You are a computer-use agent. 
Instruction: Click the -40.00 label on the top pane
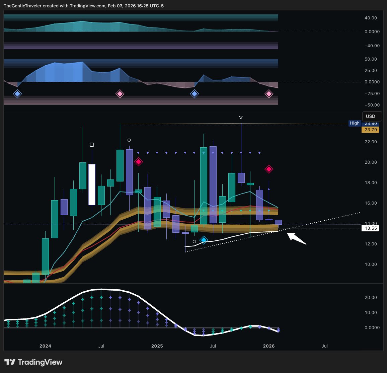(372, 46)
